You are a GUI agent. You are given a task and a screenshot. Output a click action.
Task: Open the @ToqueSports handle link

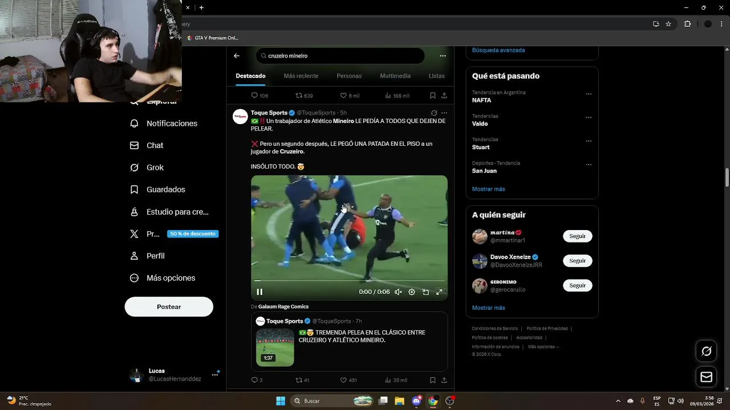tap(316, 113)
